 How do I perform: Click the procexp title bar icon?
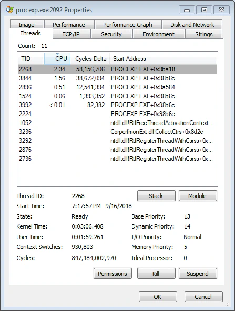point(9,9)
